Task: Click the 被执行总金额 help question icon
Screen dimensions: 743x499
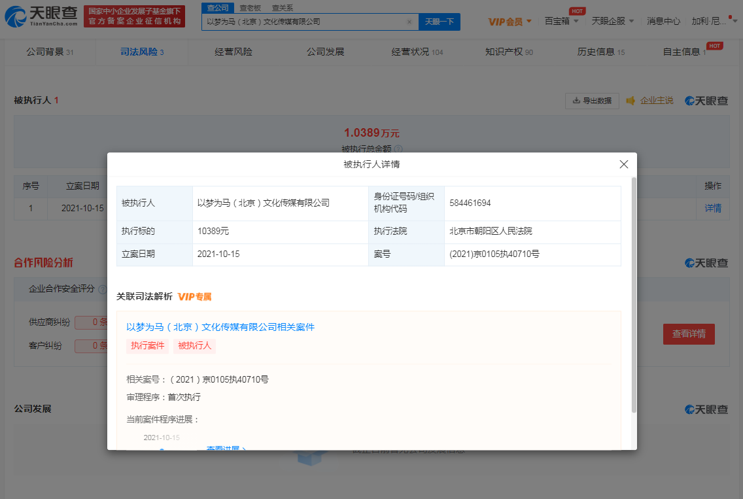Action: pos(398,149)
